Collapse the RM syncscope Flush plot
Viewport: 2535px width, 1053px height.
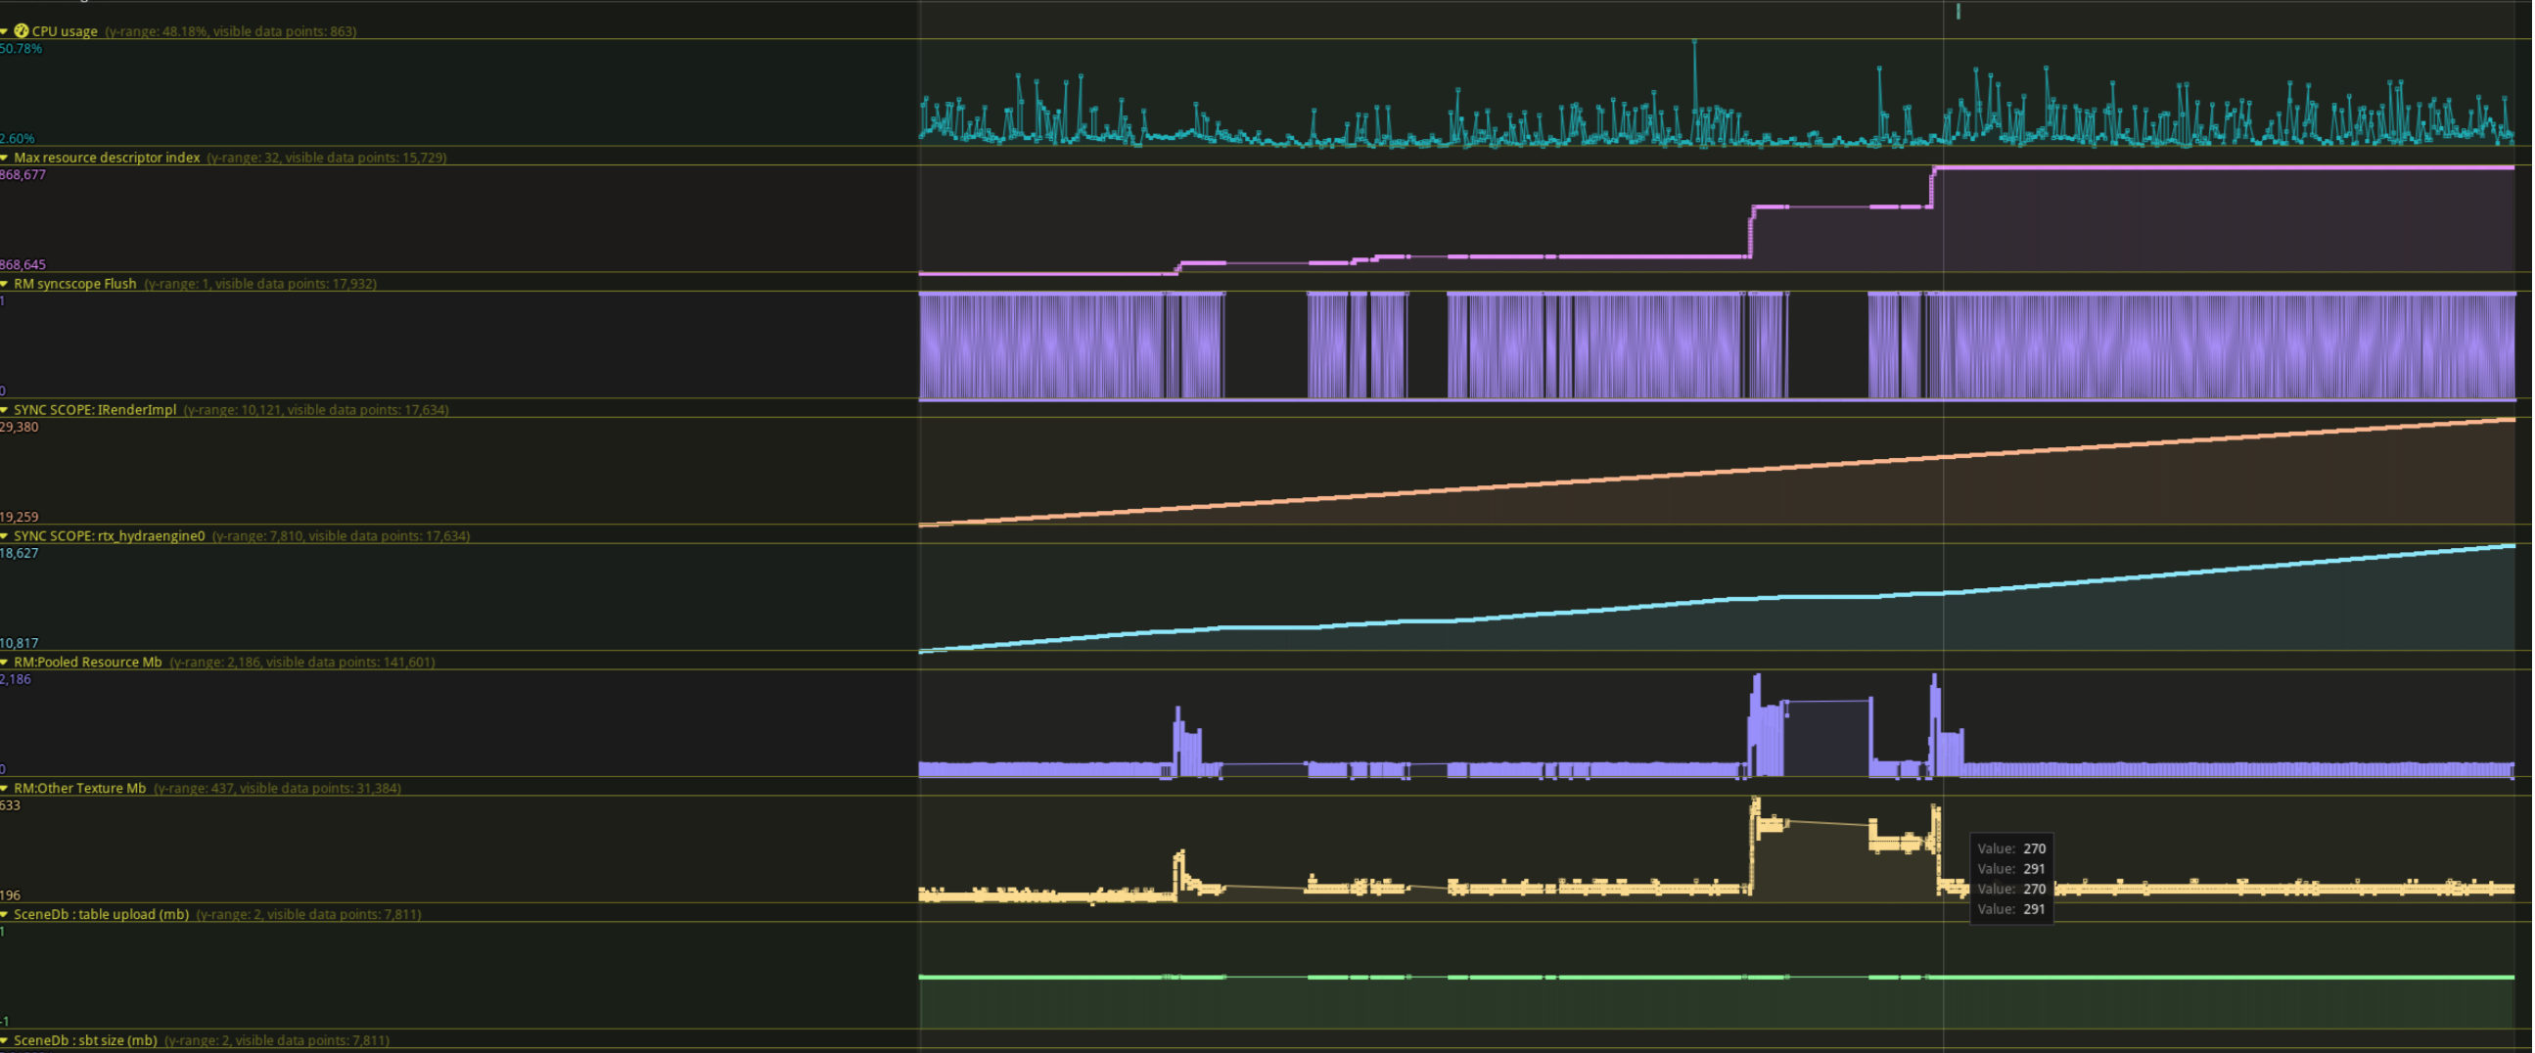(x=5, y=284)
